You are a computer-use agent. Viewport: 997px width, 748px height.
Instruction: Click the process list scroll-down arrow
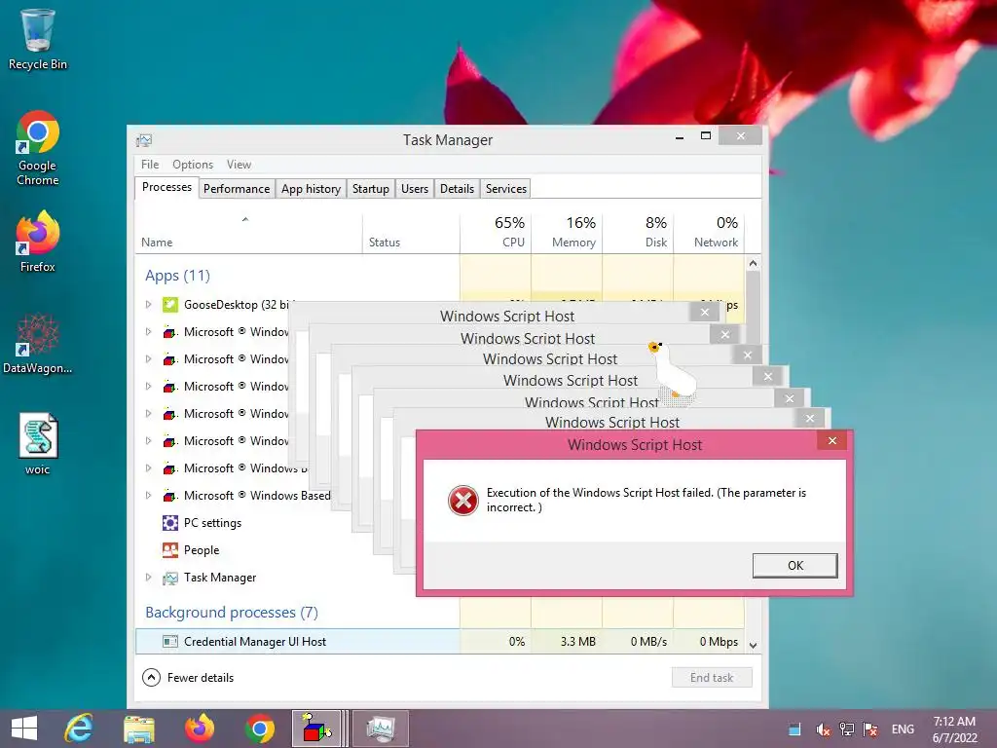[x=754, y=645]
